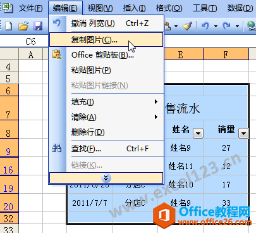Open the 销里 column filter dropdown
The image size is (256, 233).
pyautogui.click(x=243, y=133)
